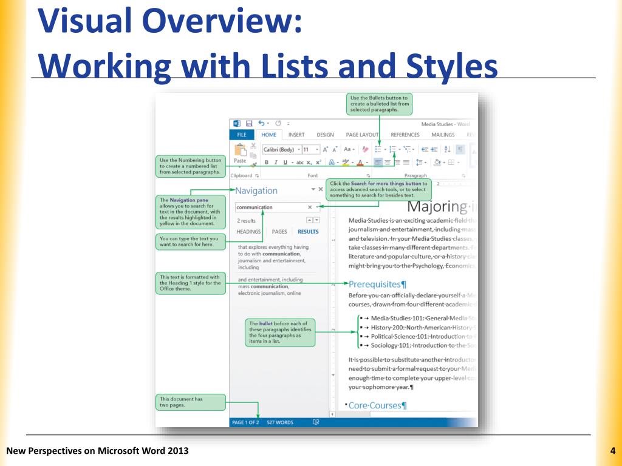This screenshot has height=466, width=622.
Task: Click the Borders icon
Action: click(x=451, y=163)
